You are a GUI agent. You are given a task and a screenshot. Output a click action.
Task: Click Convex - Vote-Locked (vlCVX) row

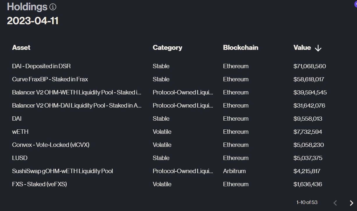point(51,145)
